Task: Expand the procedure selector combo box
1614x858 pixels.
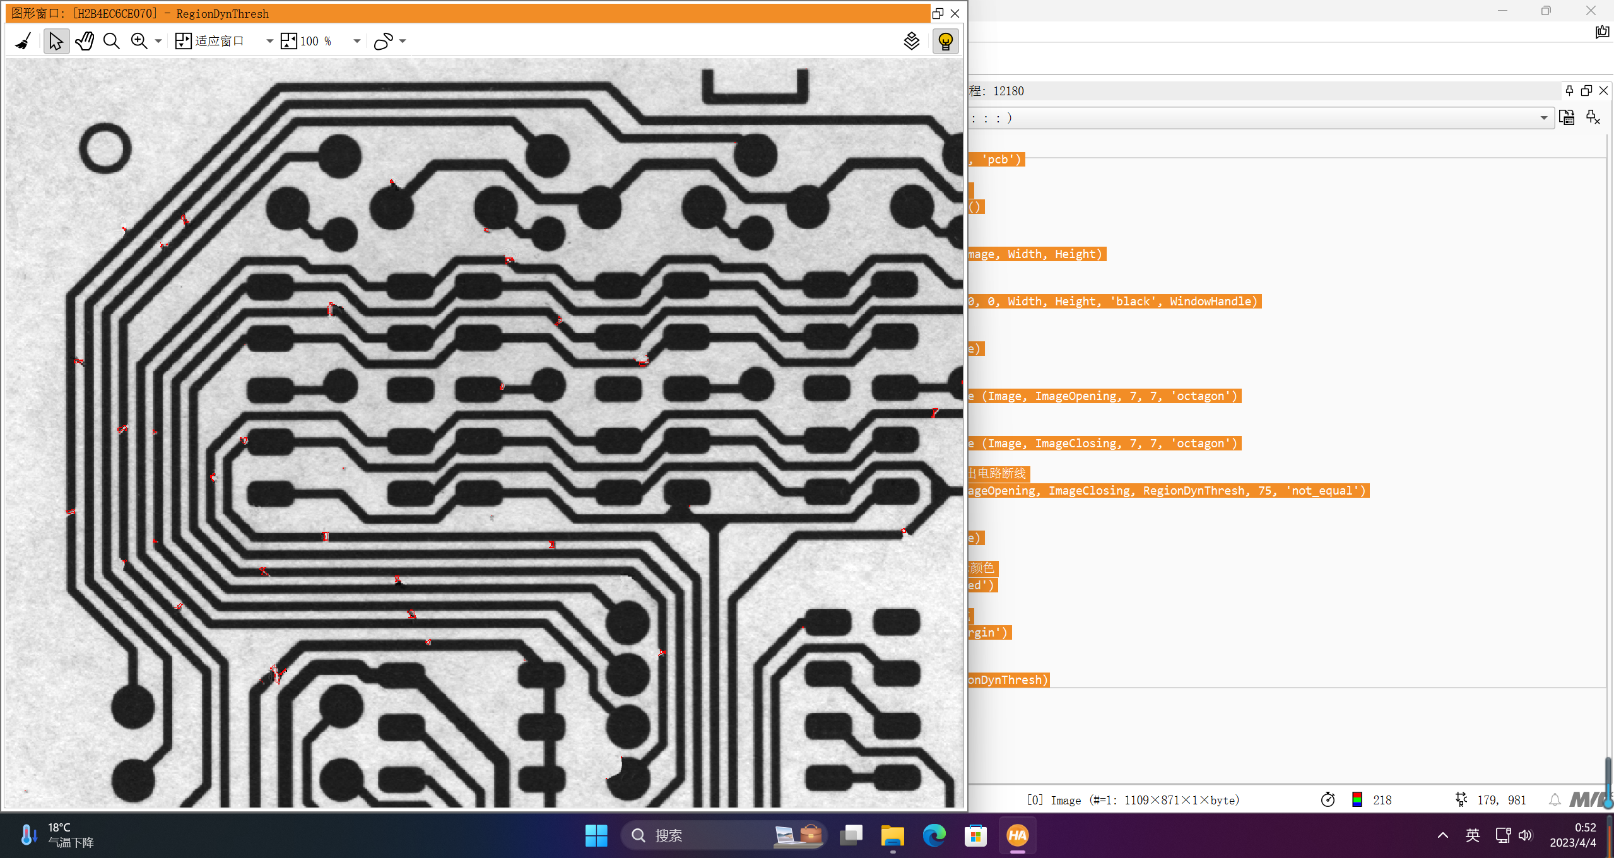Action: point(1543,118)
